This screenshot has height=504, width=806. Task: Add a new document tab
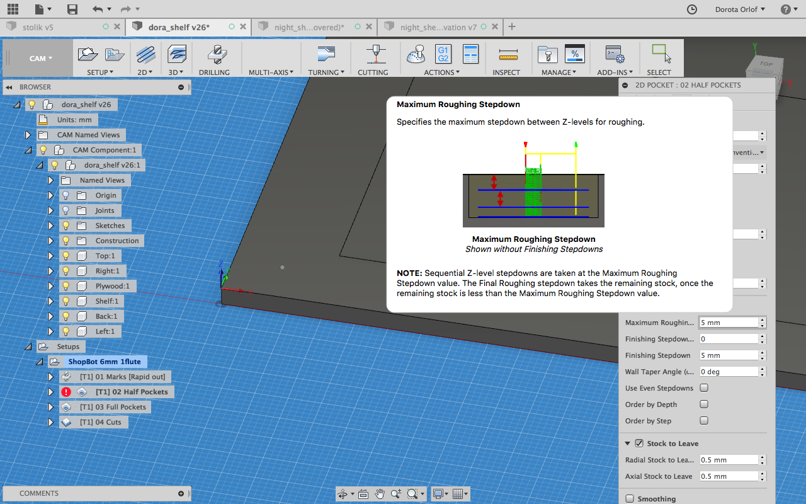pos(512,26)
